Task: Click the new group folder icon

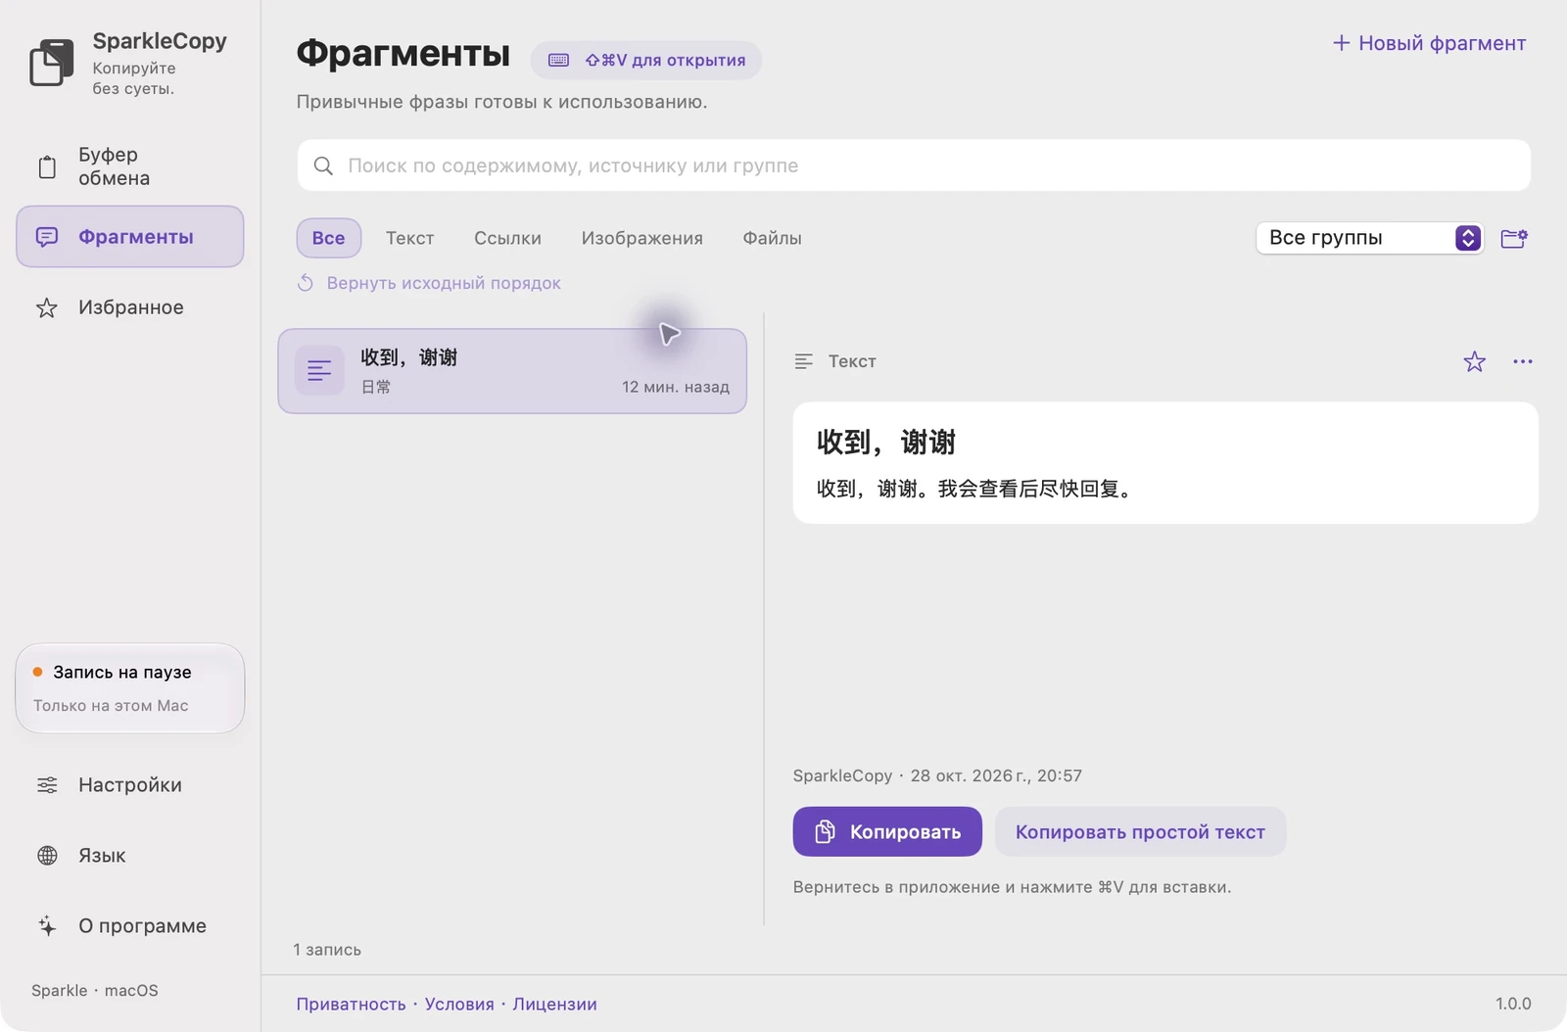Action: pos(1514,238)
